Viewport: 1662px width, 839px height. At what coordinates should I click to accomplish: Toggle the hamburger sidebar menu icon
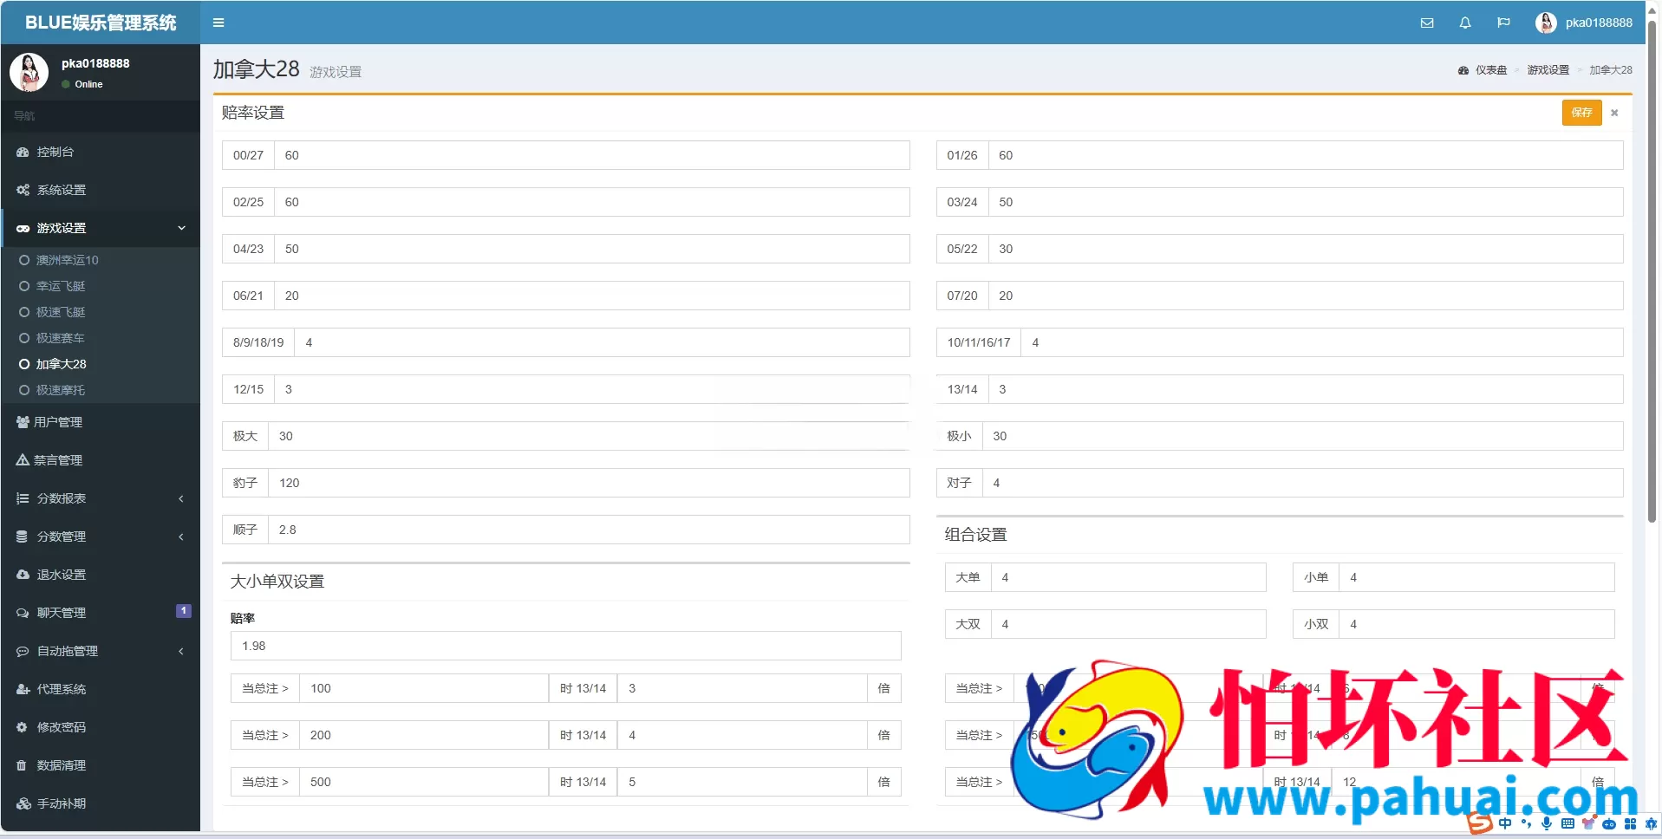[x=218, y=23]
